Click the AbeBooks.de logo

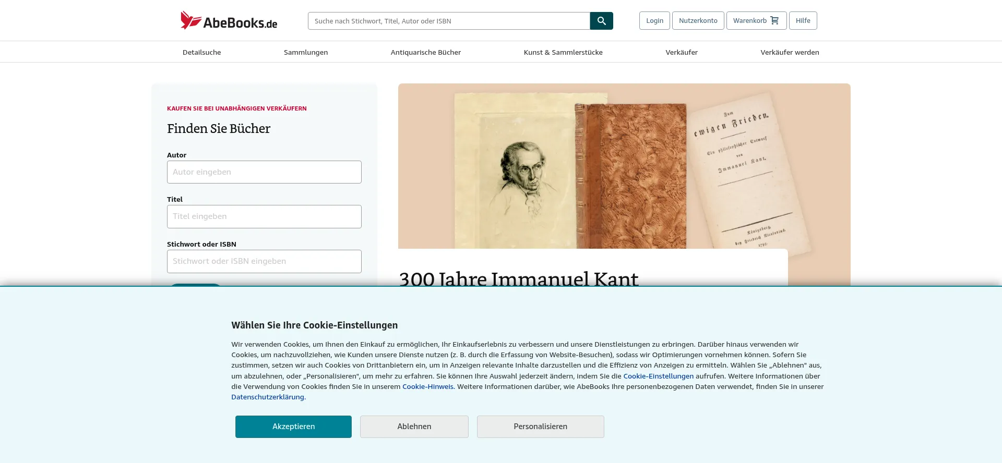click(x=229, y=20)
